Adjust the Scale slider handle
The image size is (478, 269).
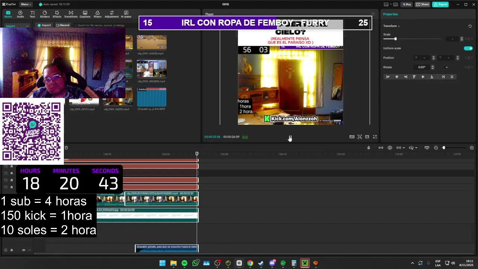tap(395, 39)
